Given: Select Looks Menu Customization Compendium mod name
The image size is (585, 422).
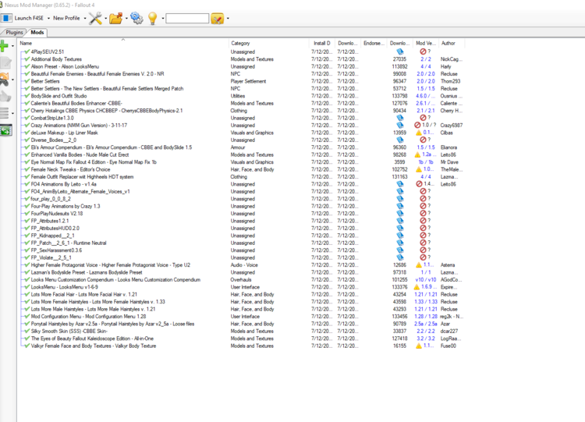Looking at the screenshot, I should pyautogui.click(x=115, y=280).
